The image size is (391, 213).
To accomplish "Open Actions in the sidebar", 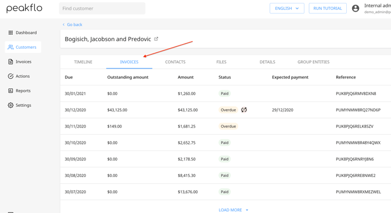I will (x=23, y=76).
